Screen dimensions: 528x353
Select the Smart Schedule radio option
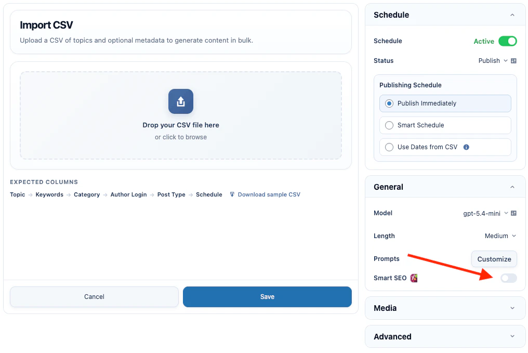point(445,125)
